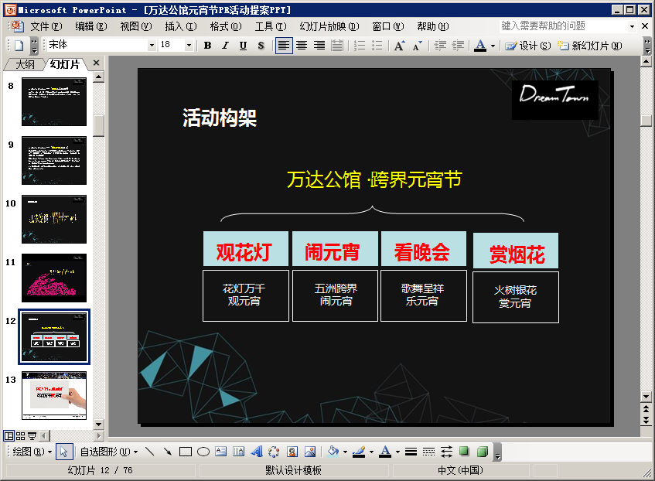Open the Window menu
655x481 pixels.
click(x=388, y=26)
